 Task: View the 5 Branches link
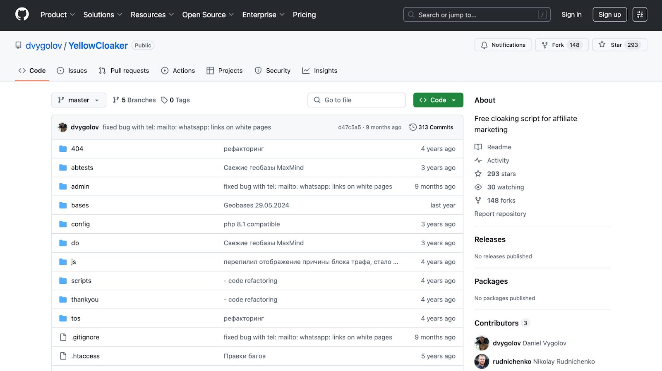(134, 100)
